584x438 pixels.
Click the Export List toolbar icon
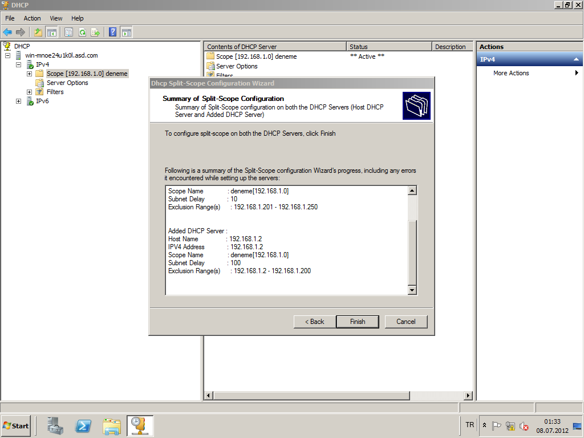coord(95,33)
